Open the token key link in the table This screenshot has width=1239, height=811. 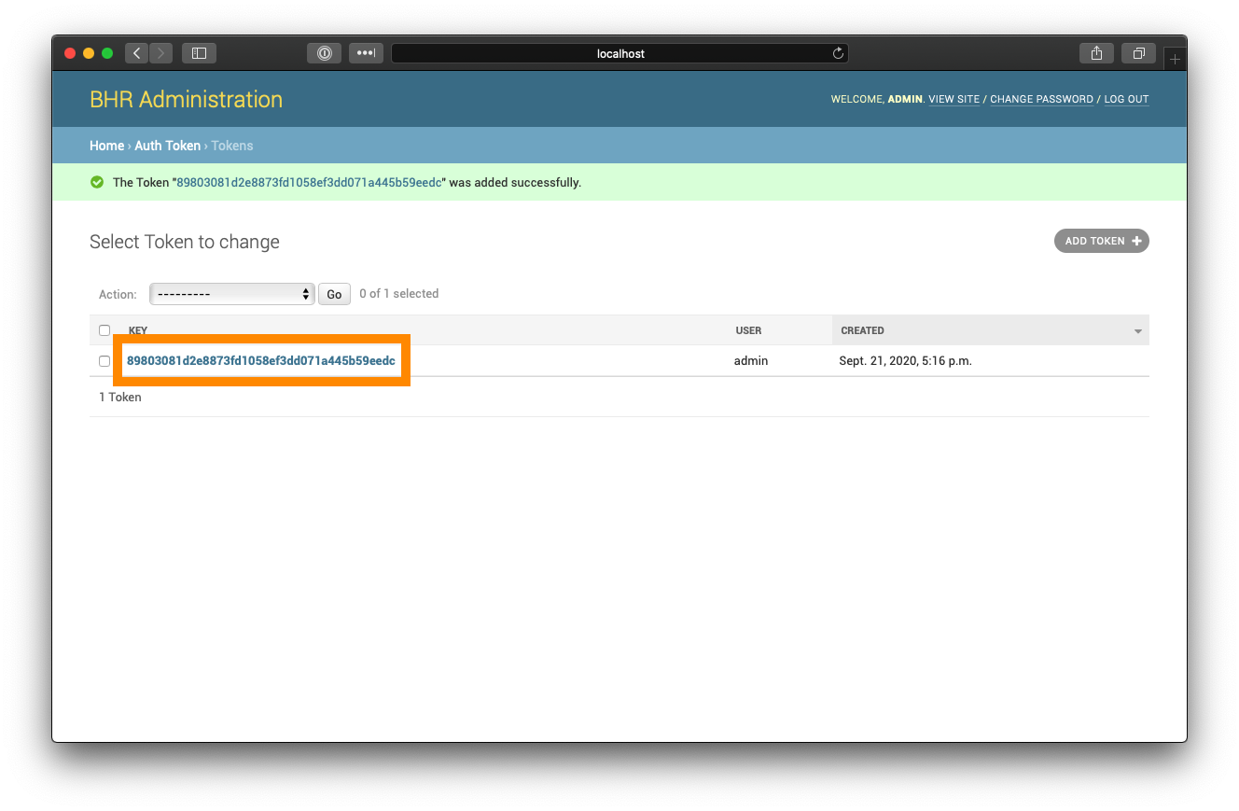pos(260,360)
